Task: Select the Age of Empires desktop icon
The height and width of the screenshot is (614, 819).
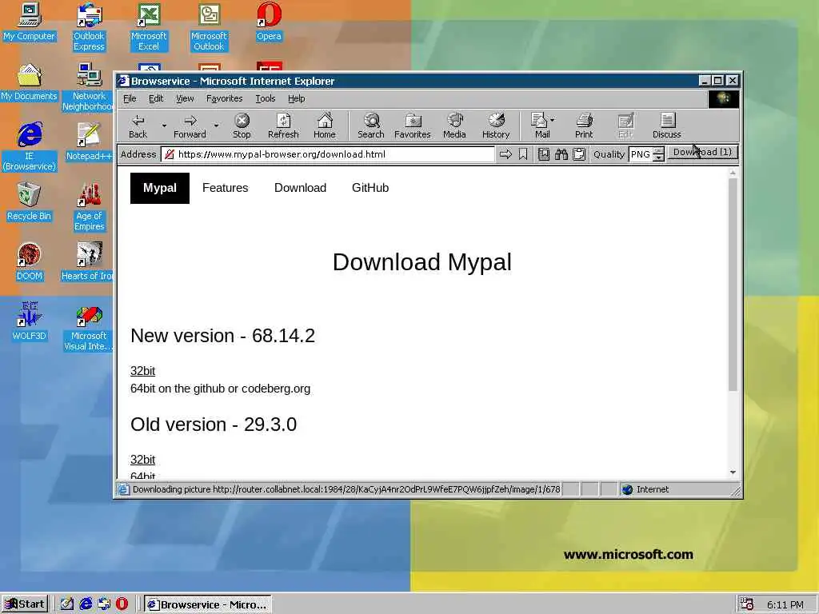Action: (x=89, y=207)
